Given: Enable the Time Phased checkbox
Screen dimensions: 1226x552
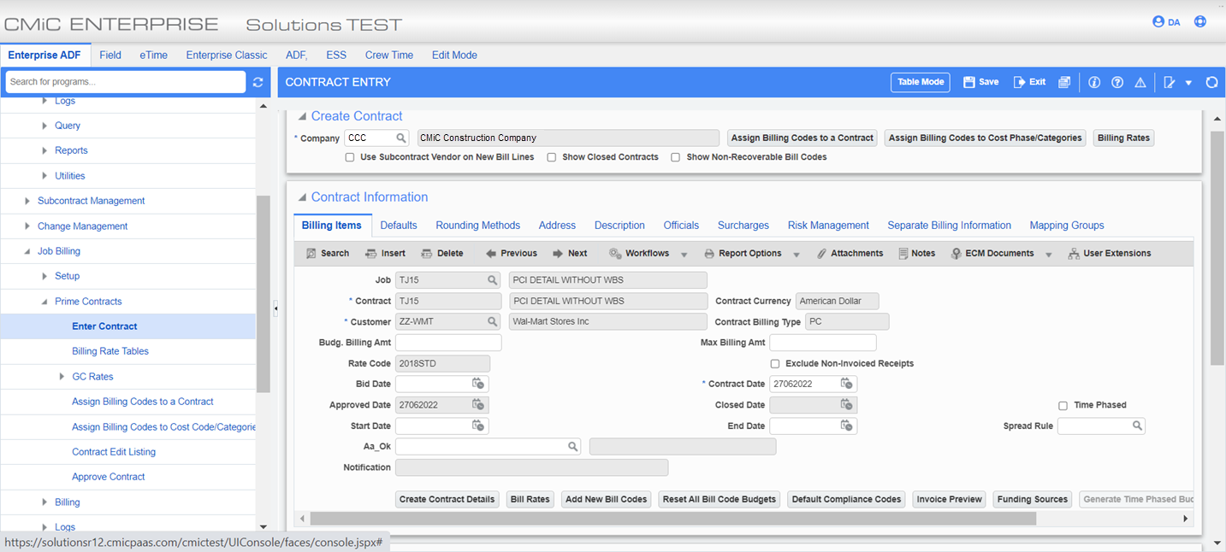Looking at the screenshot, I should coord(1063,405).
